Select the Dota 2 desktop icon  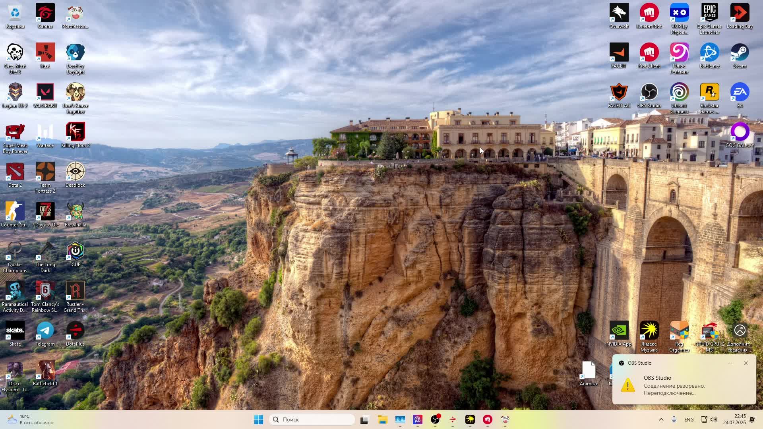15,175
